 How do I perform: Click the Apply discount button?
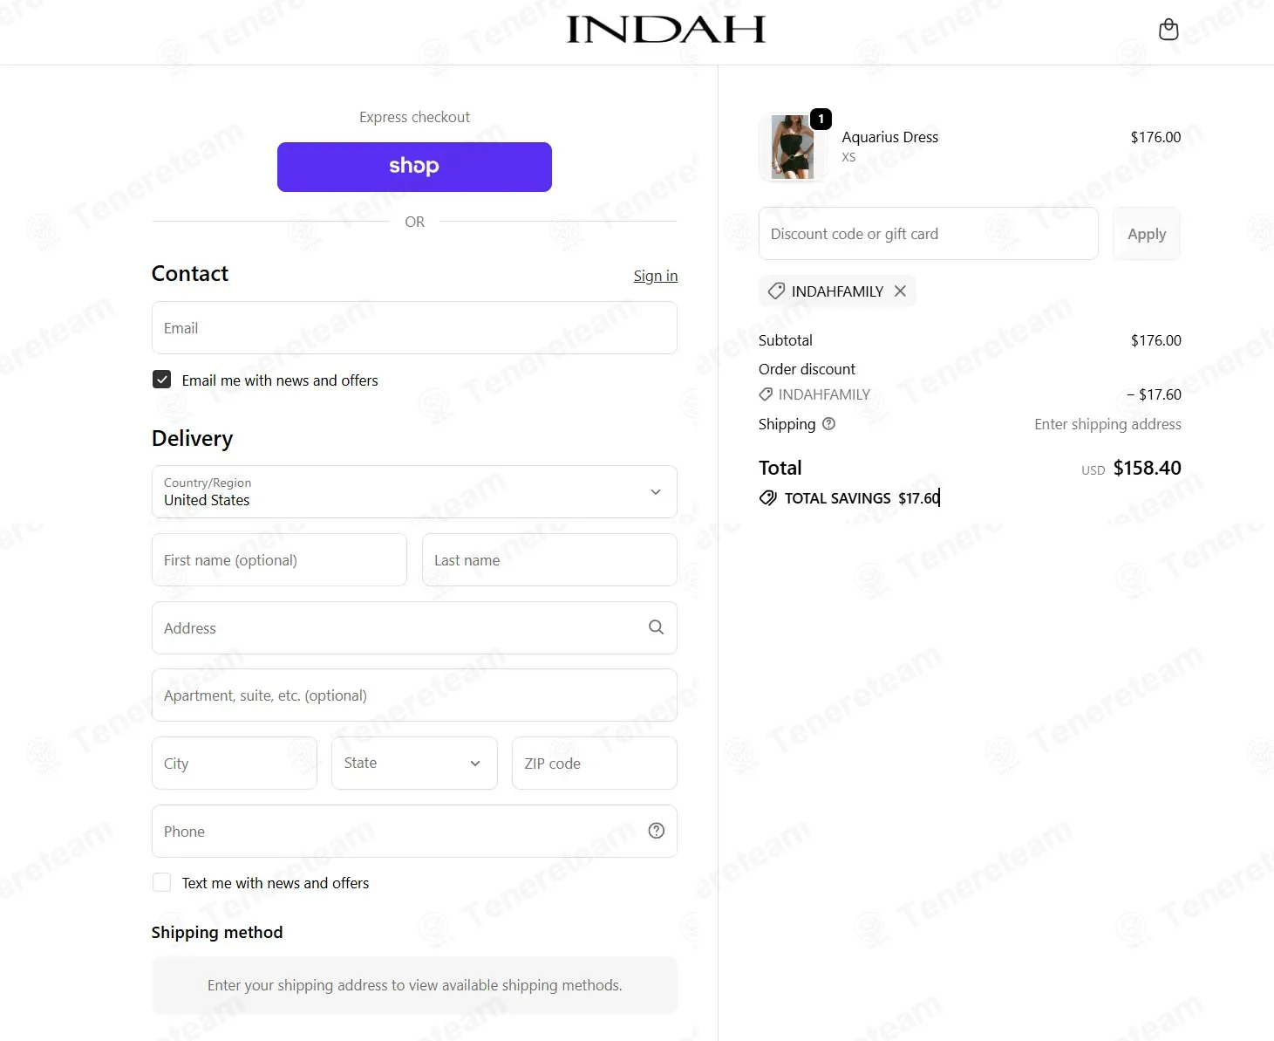click(1147, 234)
